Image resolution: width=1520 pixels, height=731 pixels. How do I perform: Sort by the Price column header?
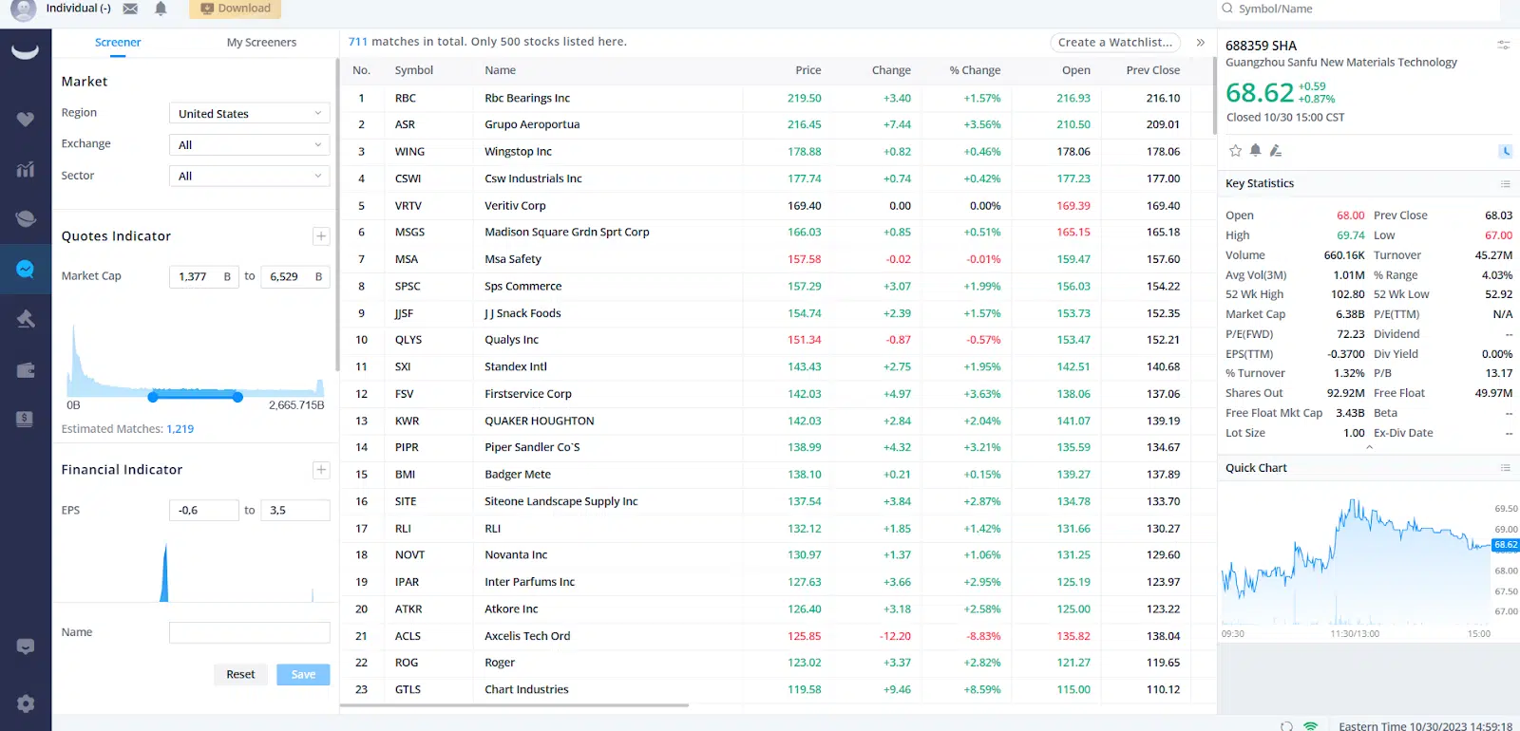coord(808,70)
